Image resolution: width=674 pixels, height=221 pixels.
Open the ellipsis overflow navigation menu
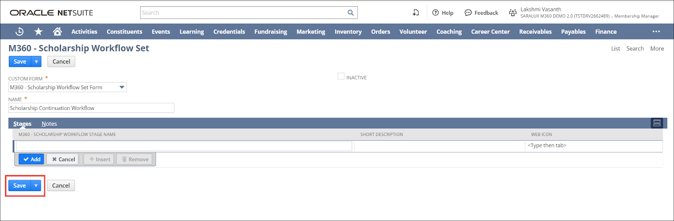click(656, 32)
